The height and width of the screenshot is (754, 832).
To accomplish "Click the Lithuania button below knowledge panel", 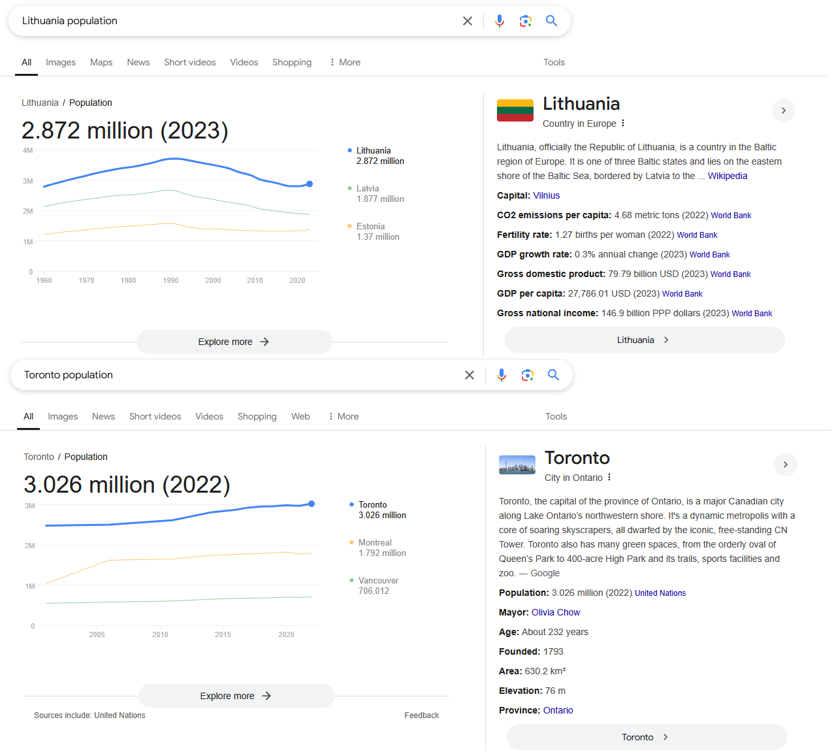I will point(645,340).
